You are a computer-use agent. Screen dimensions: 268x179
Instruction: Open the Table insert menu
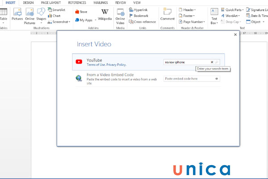(4, 16)
